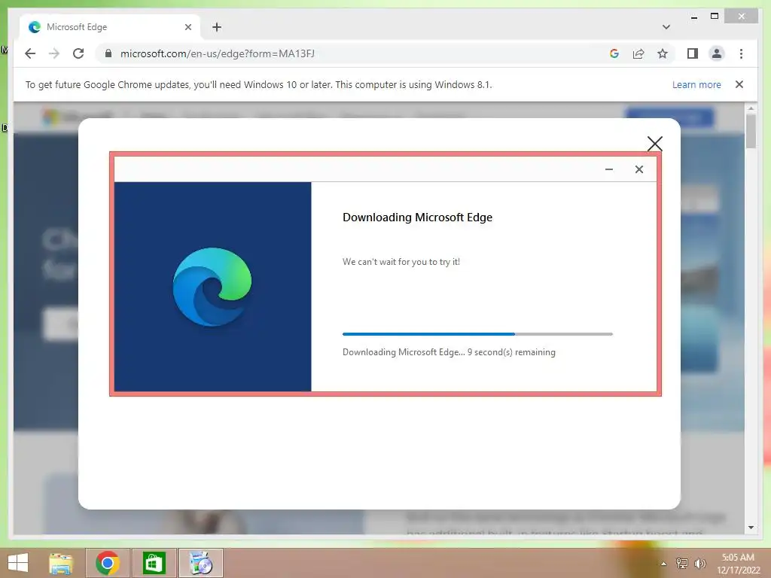The image size is (771, 578).
Task: Click the page's vertical scrollbar thumb
Action: coord(751,131)
